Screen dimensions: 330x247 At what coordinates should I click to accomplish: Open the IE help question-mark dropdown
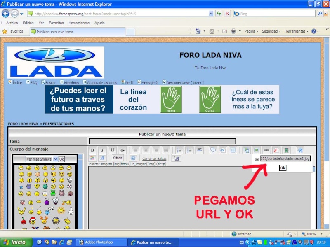click(x=315, y=31)
